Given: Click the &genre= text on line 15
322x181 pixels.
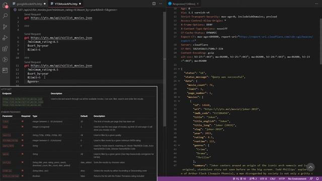Looking at the screenshot, I should (x=33, y=81).
